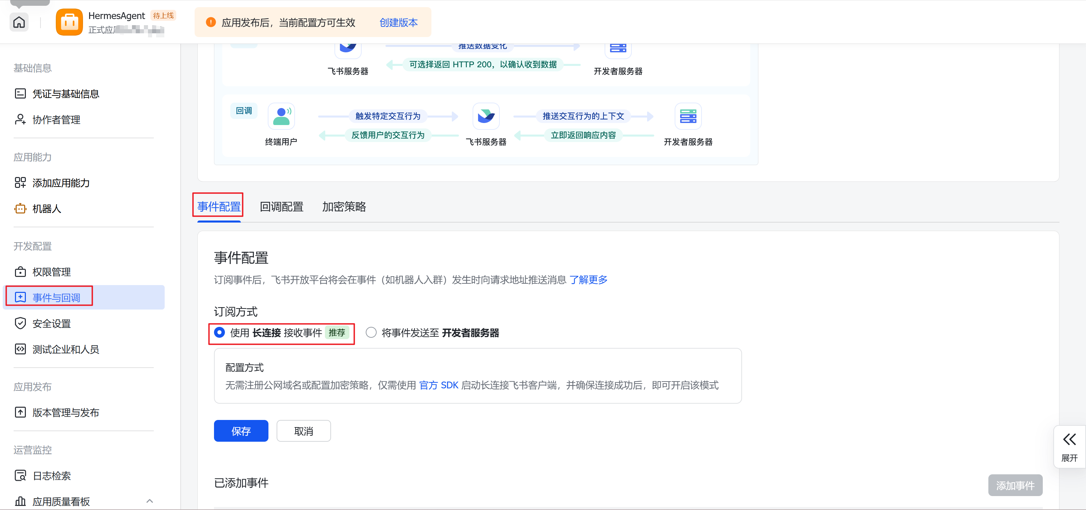
Task: Click the 待上线 status tag
Action: (x=163, y=16)
